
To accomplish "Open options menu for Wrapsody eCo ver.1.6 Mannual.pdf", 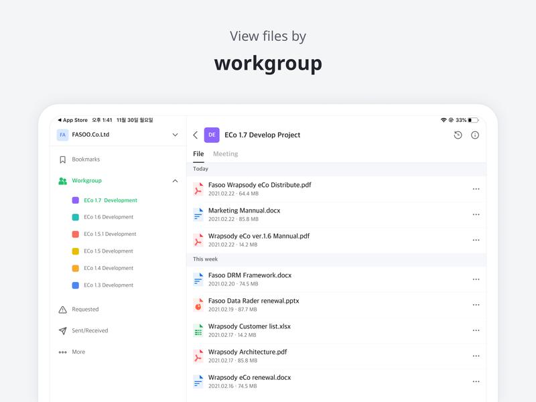I will (476, 240).
